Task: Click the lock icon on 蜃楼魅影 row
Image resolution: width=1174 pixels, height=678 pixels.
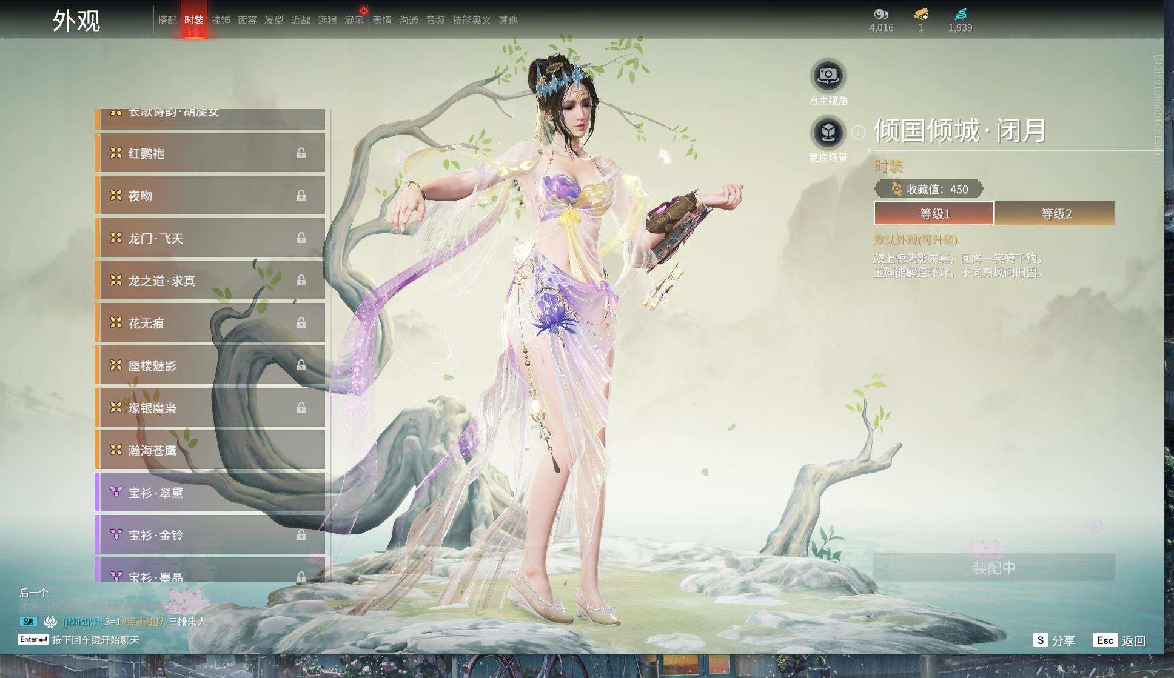Action: click(301, 365)
